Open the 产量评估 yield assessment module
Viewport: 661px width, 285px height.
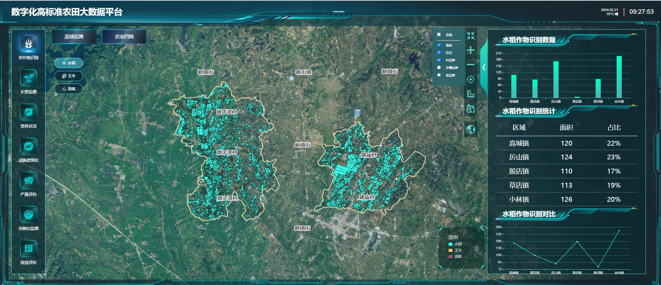[x=29, y=184]
